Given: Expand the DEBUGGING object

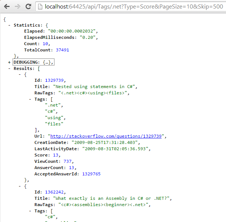Looking at the screenshot, I should 9,62.
